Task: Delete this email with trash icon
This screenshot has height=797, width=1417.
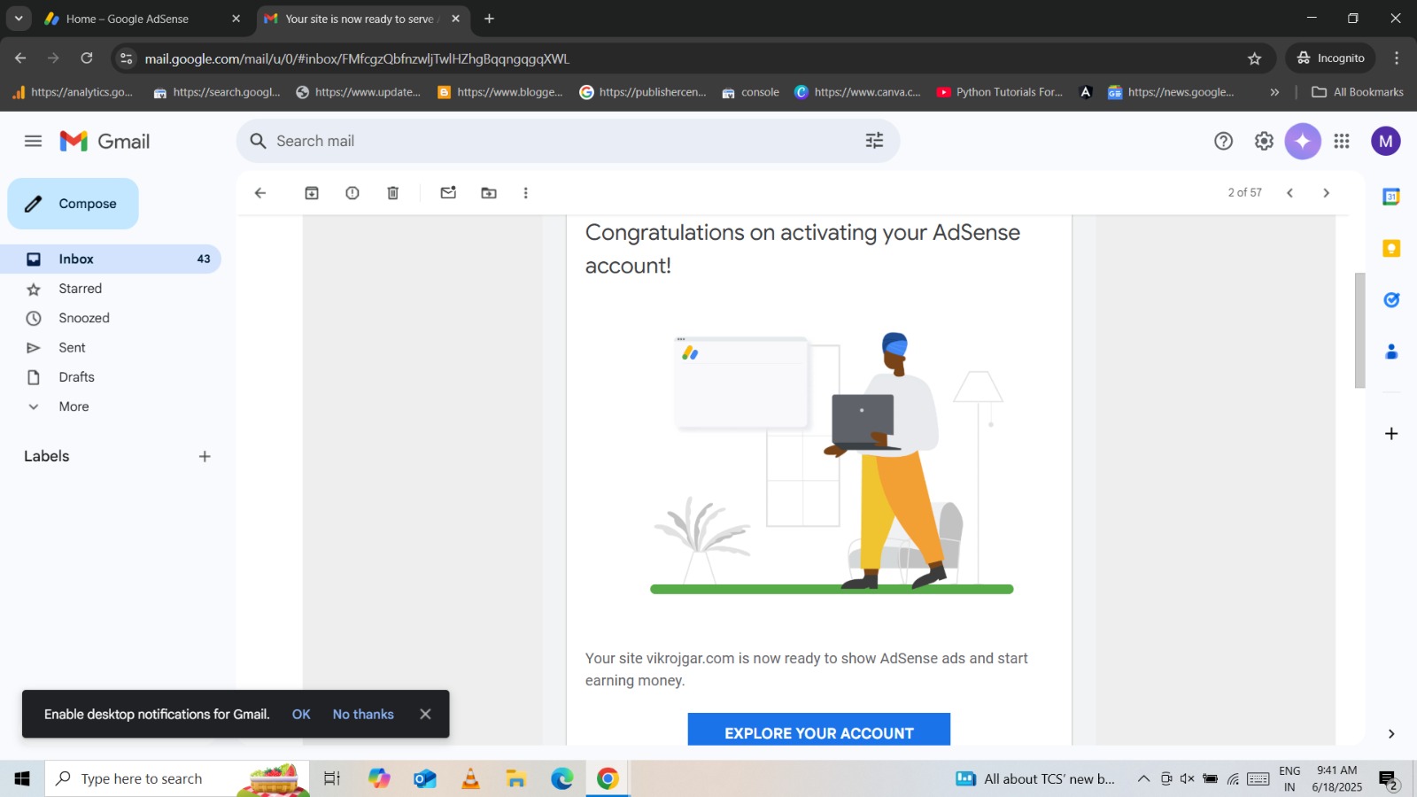Action: pyautogui.click(x=393, y=193)
